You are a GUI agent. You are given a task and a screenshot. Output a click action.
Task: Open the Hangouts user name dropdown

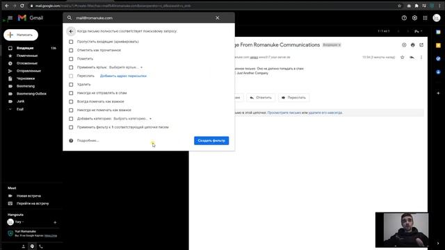[x=19, y=222]
